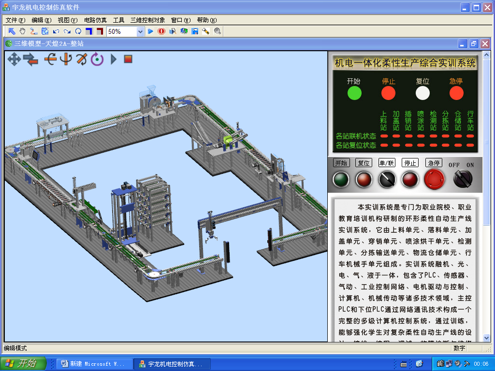This screenshot has height=371, width=495.
Task: Rotate view about the diagonal axis
Action: (x=81, y=59)
